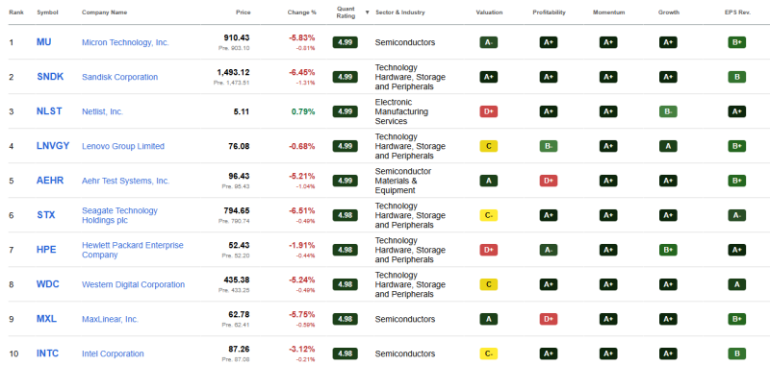
Task: Open the STX ticker symbol
Action: [x=45, y=215]
